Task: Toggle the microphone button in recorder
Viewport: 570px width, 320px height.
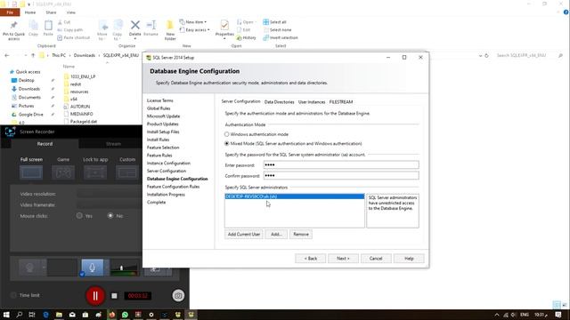Action: (x=93, y=268)
